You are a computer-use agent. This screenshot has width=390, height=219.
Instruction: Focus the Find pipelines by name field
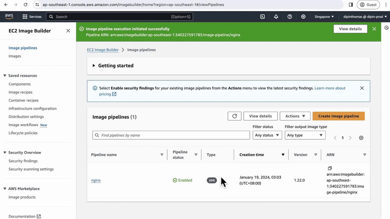(x=171, y=135)
